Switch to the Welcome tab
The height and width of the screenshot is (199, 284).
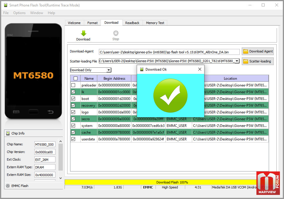tap(74, 23)
